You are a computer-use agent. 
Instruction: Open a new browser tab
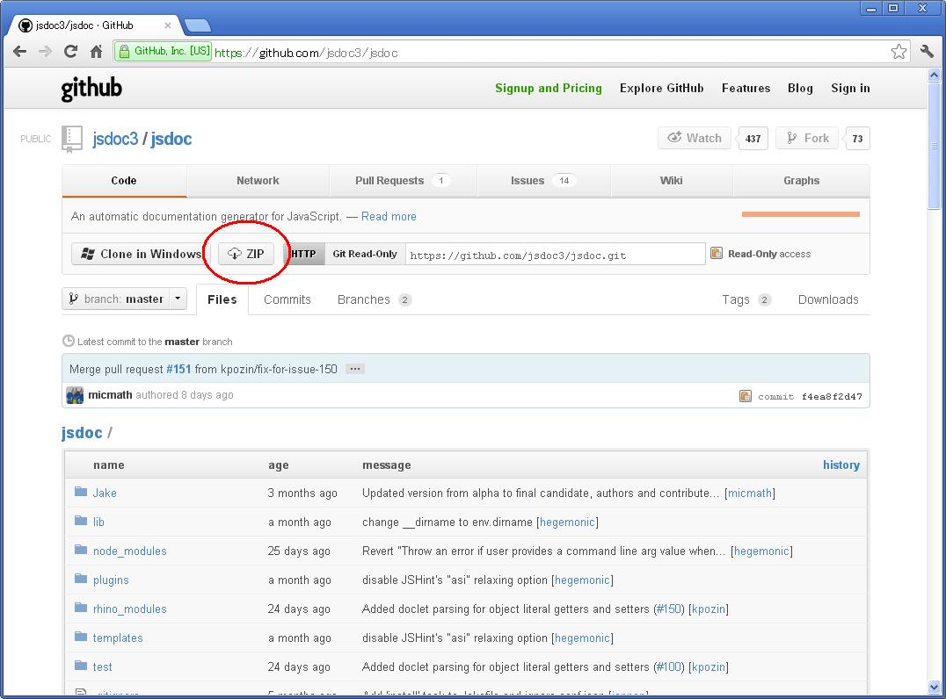(x=197, y=25)
